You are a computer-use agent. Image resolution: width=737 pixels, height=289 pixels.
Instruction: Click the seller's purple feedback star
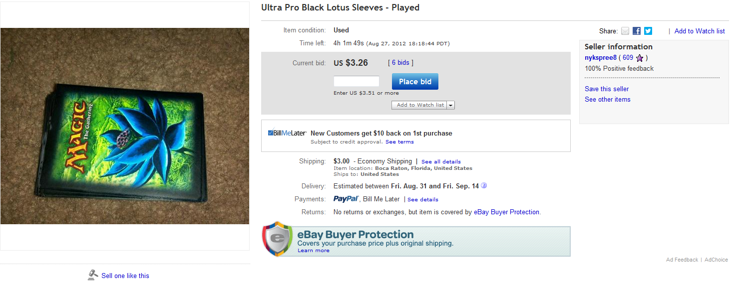pyautogui.click(x=640, y=58)
